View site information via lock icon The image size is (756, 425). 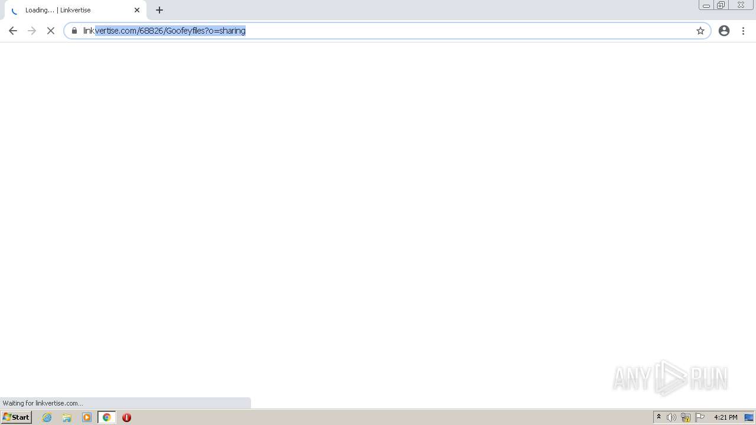click(74, 31)
